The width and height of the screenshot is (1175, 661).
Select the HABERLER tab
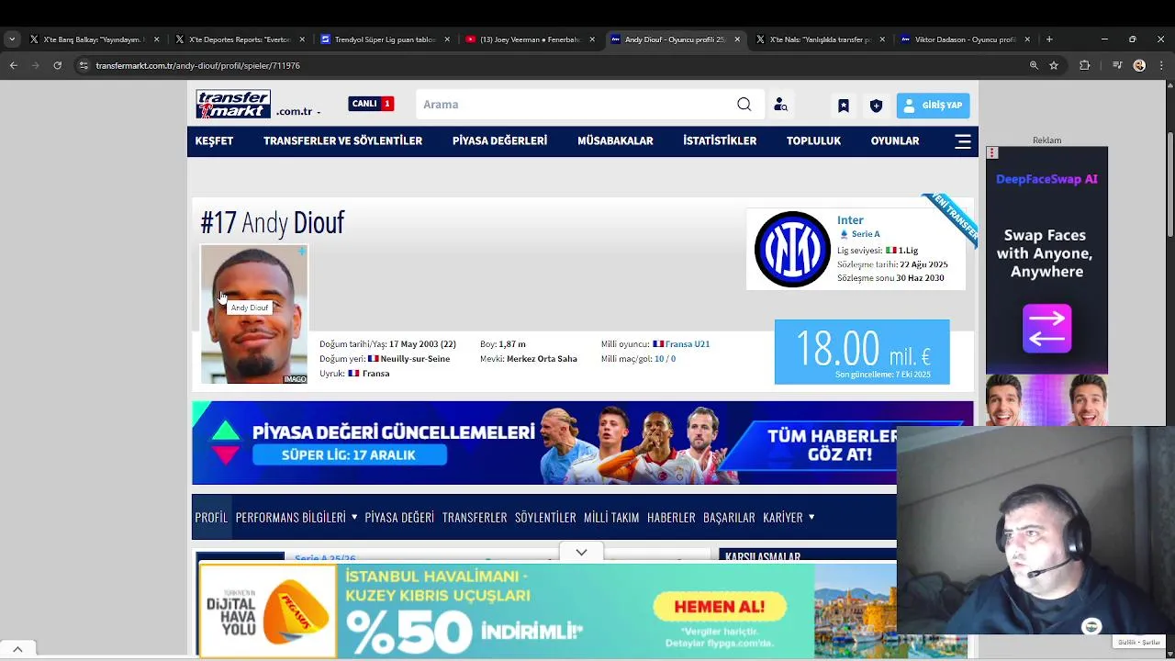671,517
